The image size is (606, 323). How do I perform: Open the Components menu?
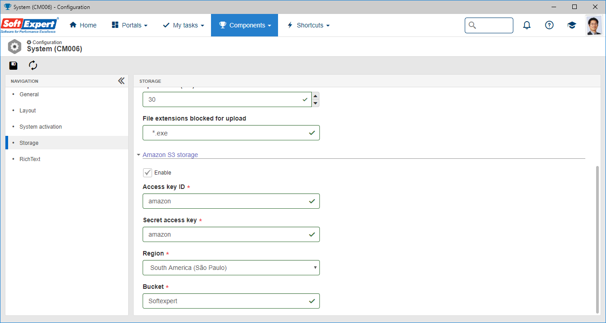coord(245,25)
